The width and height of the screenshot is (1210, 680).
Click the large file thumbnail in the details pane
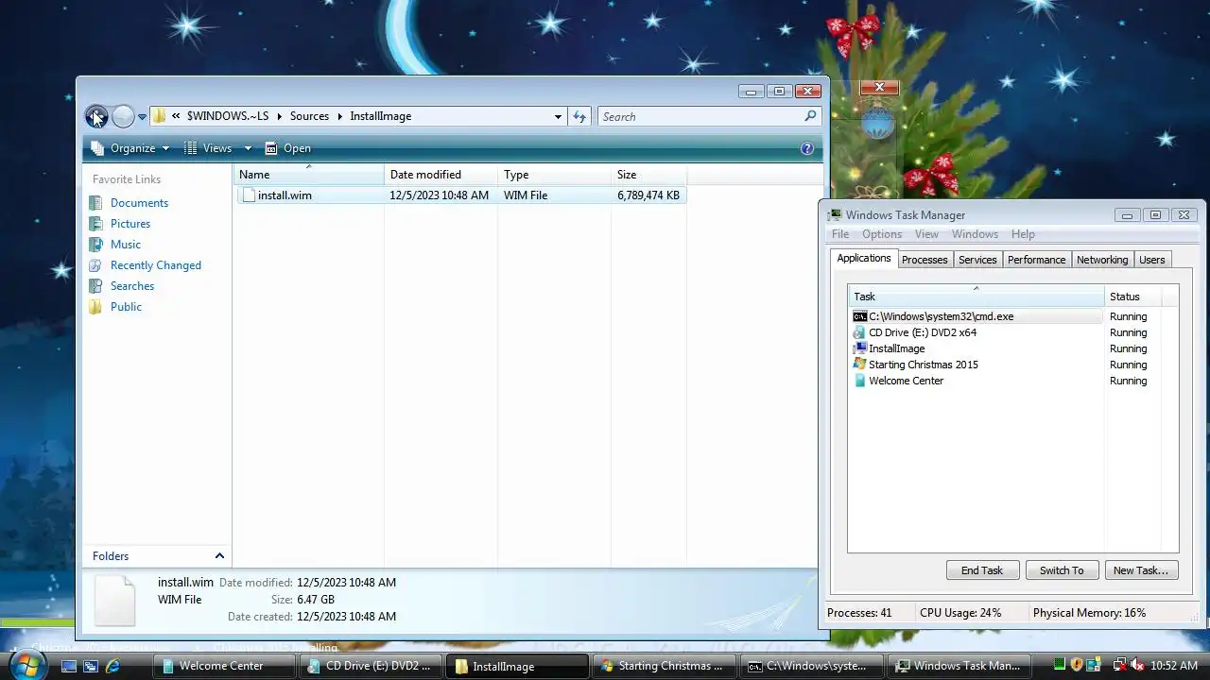pyautogui.click(x=115, y=600)
